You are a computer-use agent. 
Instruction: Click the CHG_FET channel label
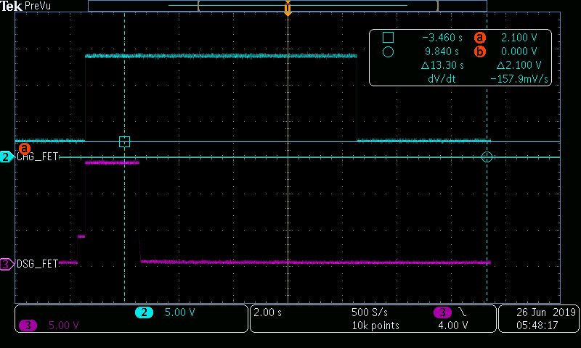point(38,157)
